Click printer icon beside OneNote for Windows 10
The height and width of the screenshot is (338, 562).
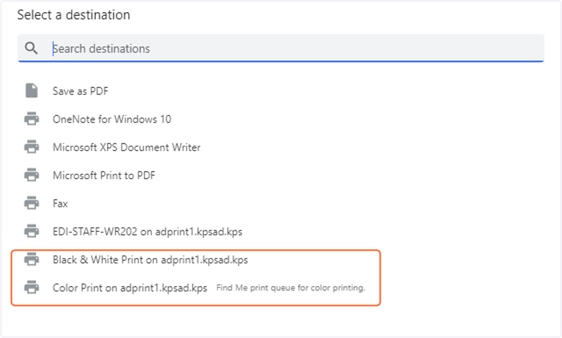pyautogui.click(x=31, y=119)
